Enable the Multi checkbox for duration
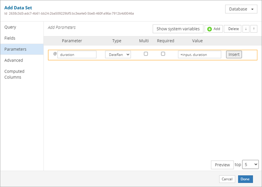262x187 pixels. (x=146, y=54)
